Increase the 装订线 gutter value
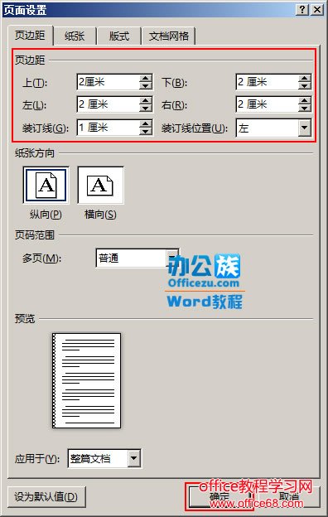Image resolution: width=328 pixels, height=517 pixels. click(x=146, y=124)
